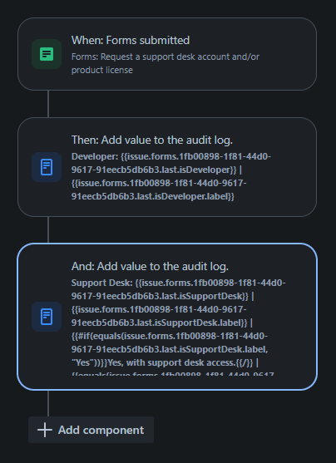The image size is (336, 463).
Task: Click the Forms: Request a support desk account description
Action: 166,63
